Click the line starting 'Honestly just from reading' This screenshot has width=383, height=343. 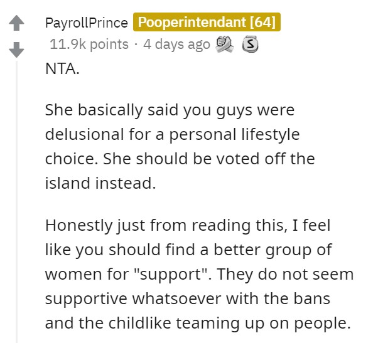[188, 225]
